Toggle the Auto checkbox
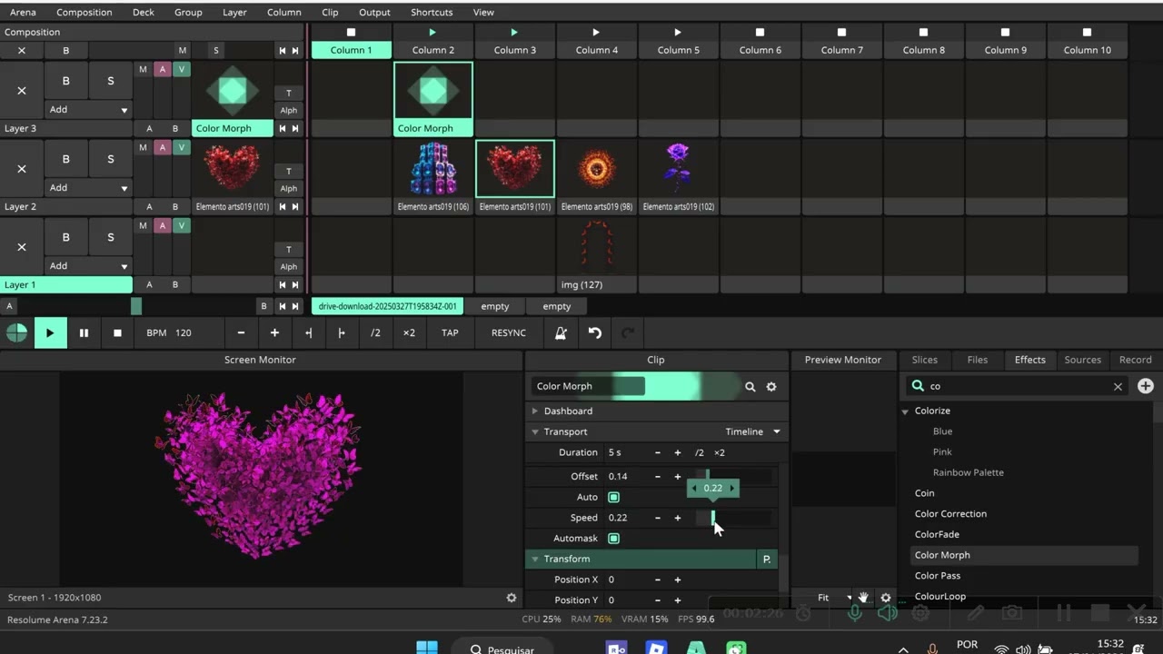This screenshot has width=1163, height=654. 613,497
